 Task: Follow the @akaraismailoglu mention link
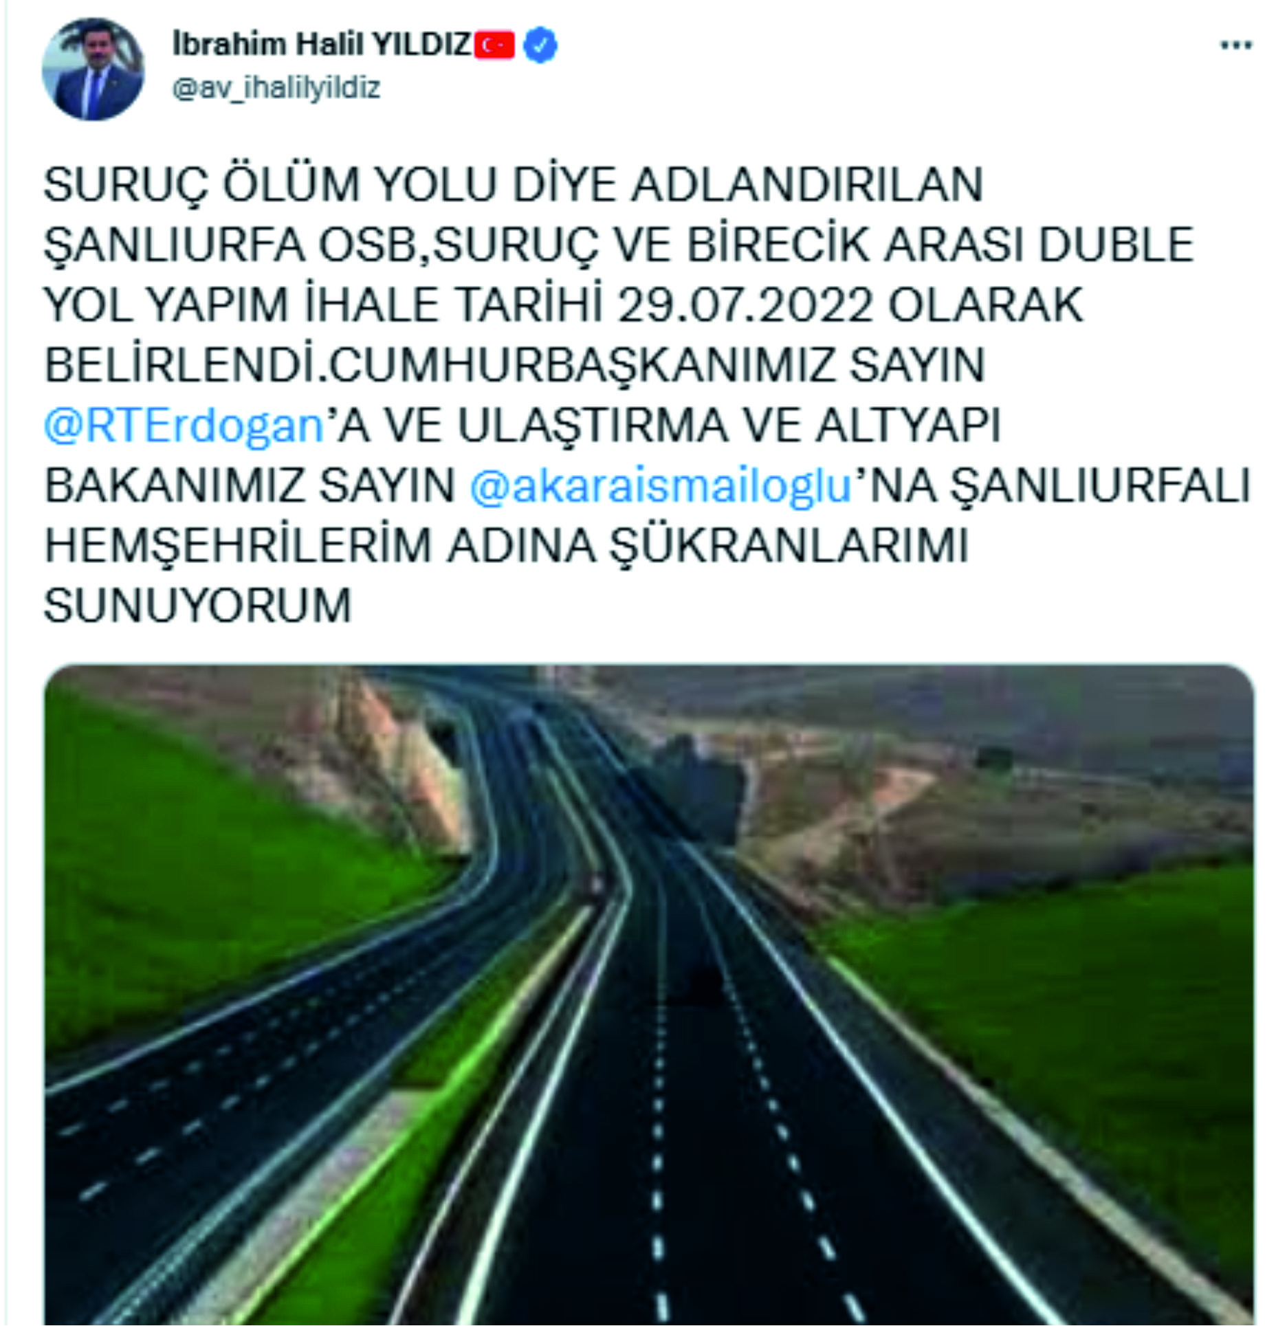pyautogui.click(x=661, y=486)
